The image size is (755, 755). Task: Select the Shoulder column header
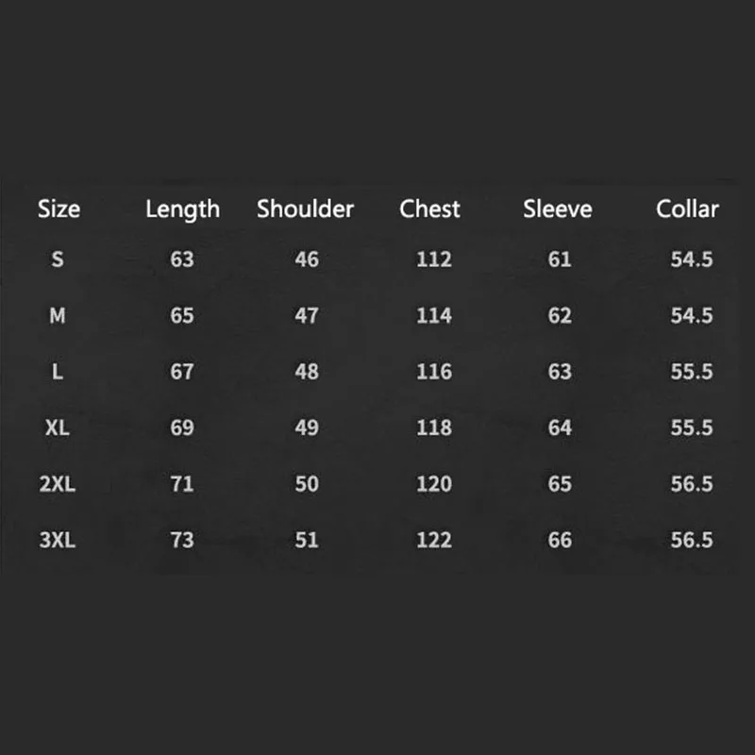306,209
